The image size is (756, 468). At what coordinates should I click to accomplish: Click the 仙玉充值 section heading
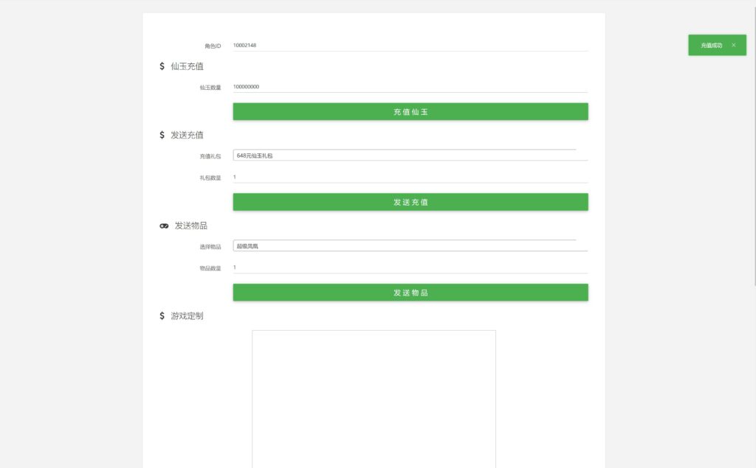tap(188, 66)
